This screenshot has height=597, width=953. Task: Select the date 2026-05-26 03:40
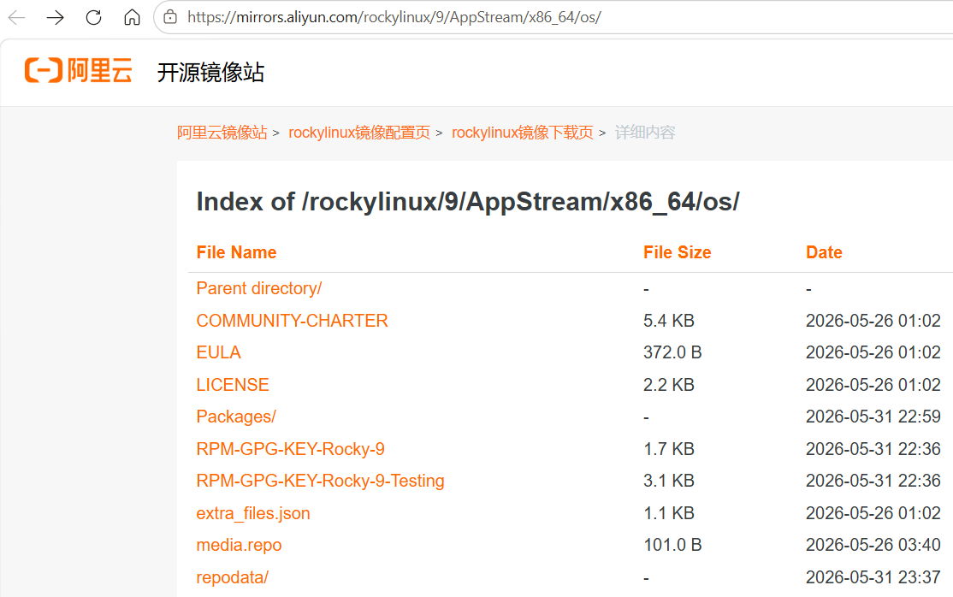coord(873,545)
